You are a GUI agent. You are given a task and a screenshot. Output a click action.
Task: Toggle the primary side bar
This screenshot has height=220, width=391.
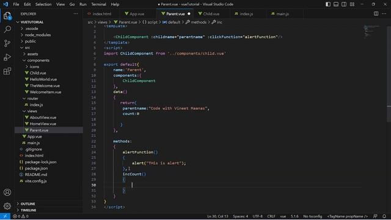pyautogui.click(x=328, y=4)
